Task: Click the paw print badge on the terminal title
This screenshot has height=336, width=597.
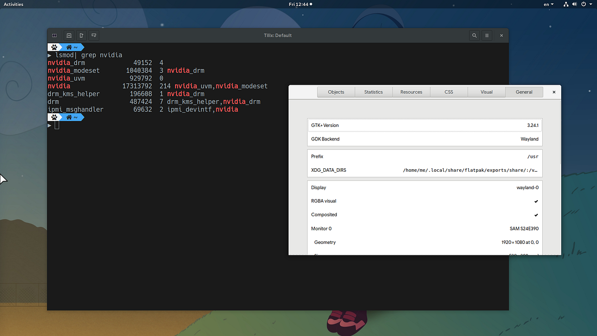Action: 54,47
